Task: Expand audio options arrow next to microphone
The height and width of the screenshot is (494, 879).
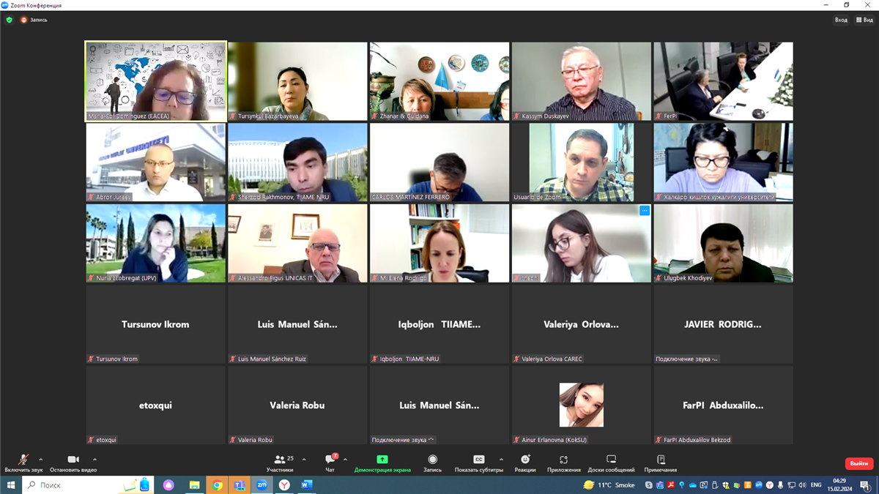Action: 40,460
